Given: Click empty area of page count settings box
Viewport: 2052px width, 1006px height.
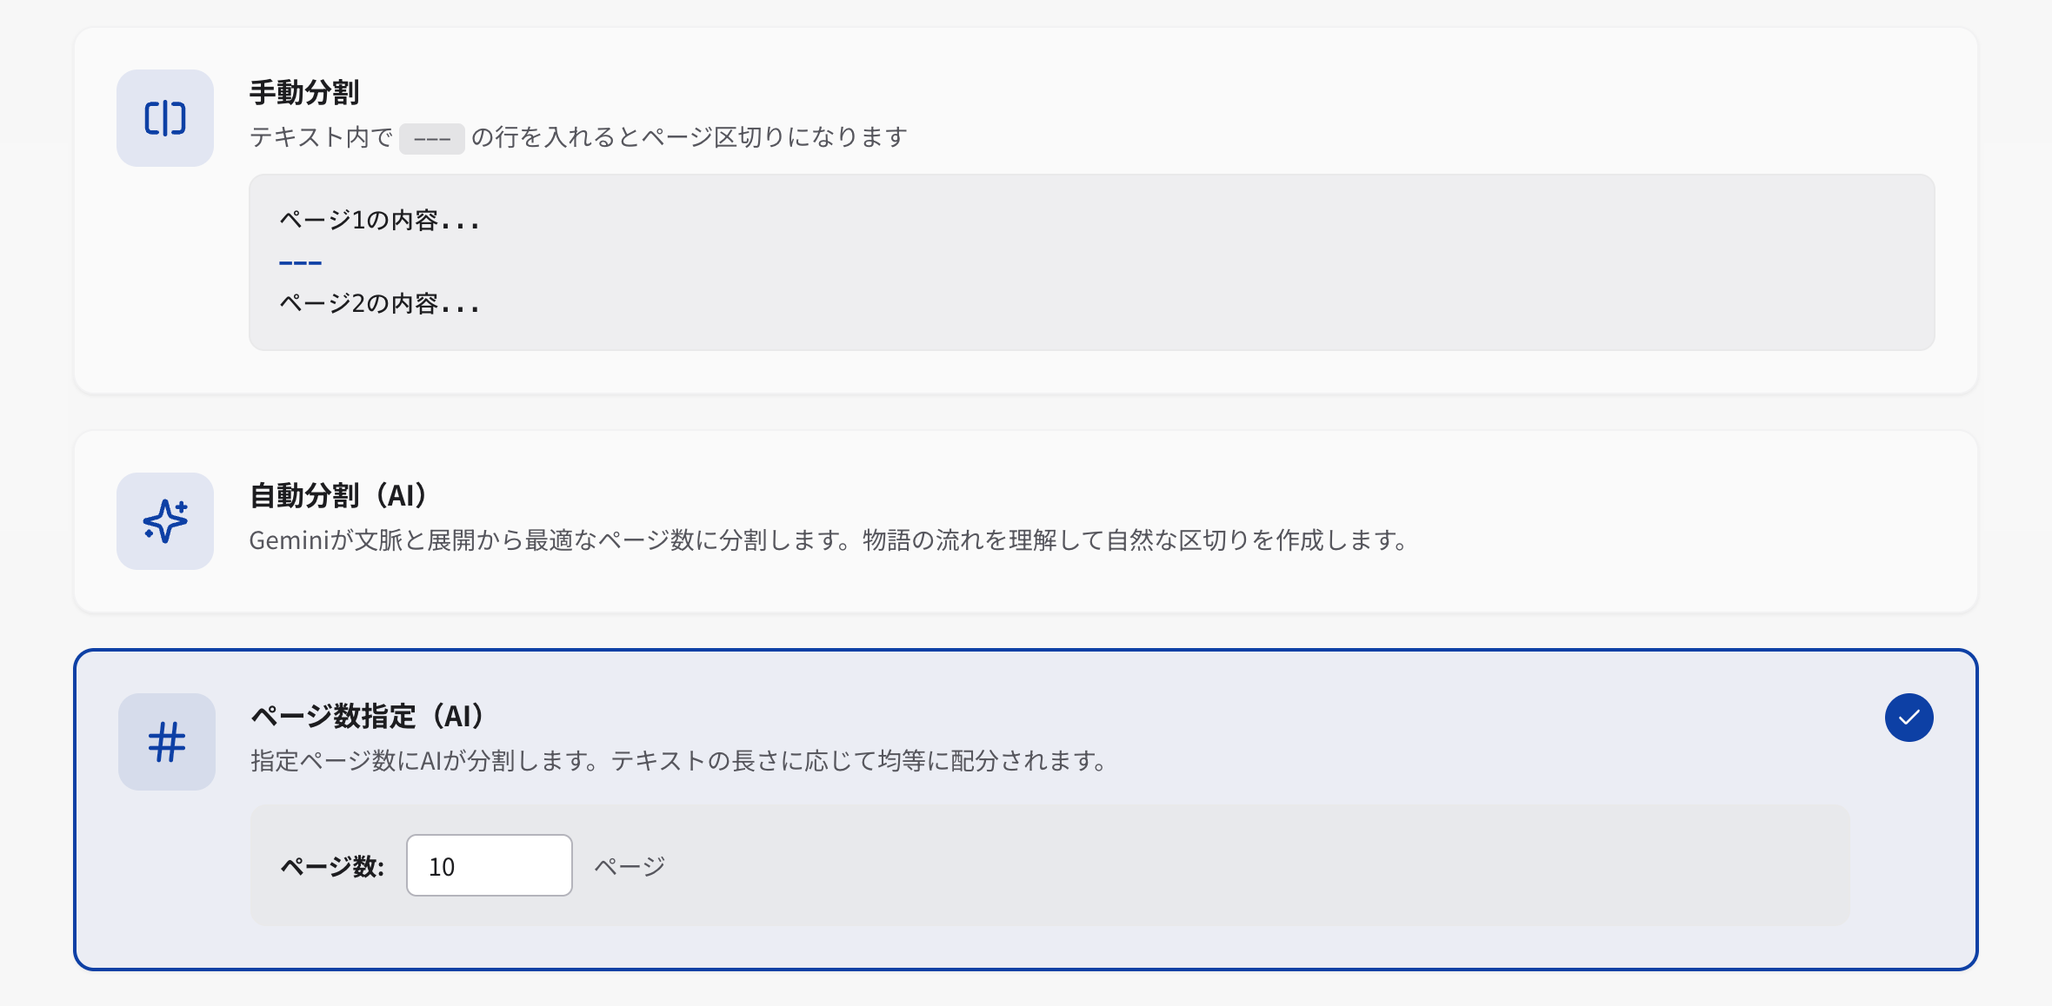Looking at the screenshot, I should coord(1217,865).
